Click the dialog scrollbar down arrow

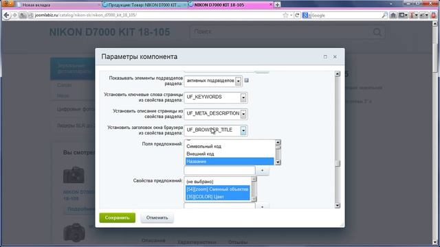338,205
